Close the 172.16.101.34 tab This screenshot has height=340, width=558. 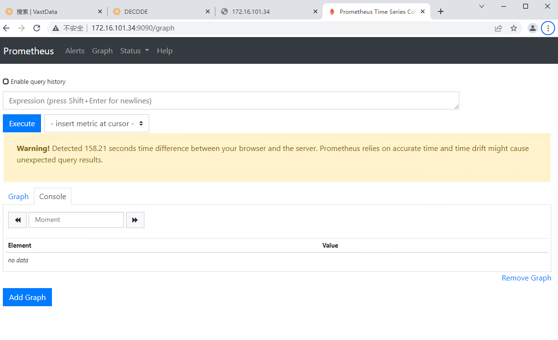pyautogui.click(x=315, y=11)
